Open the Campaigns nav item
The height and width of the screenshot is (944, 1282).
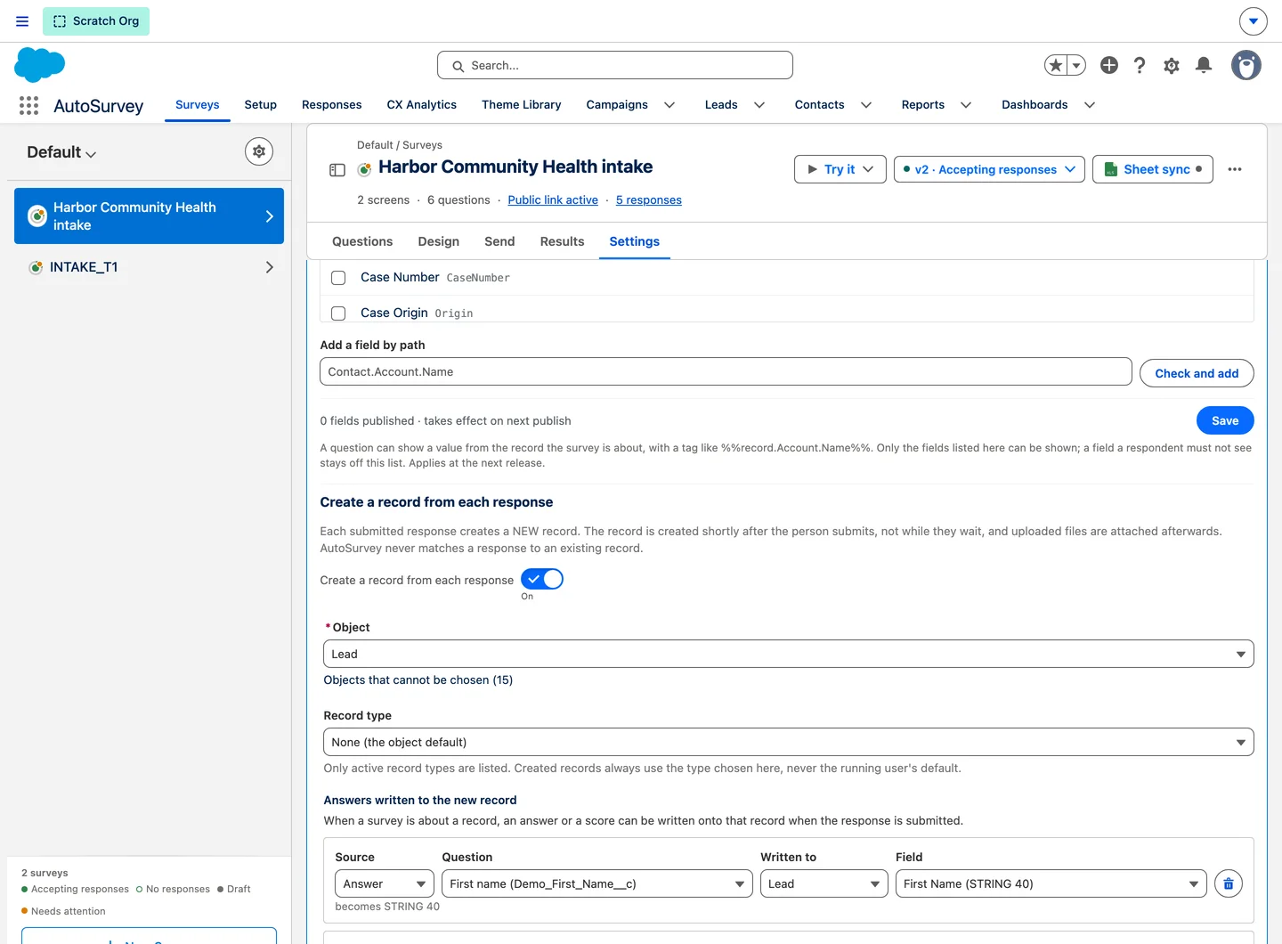617,105
